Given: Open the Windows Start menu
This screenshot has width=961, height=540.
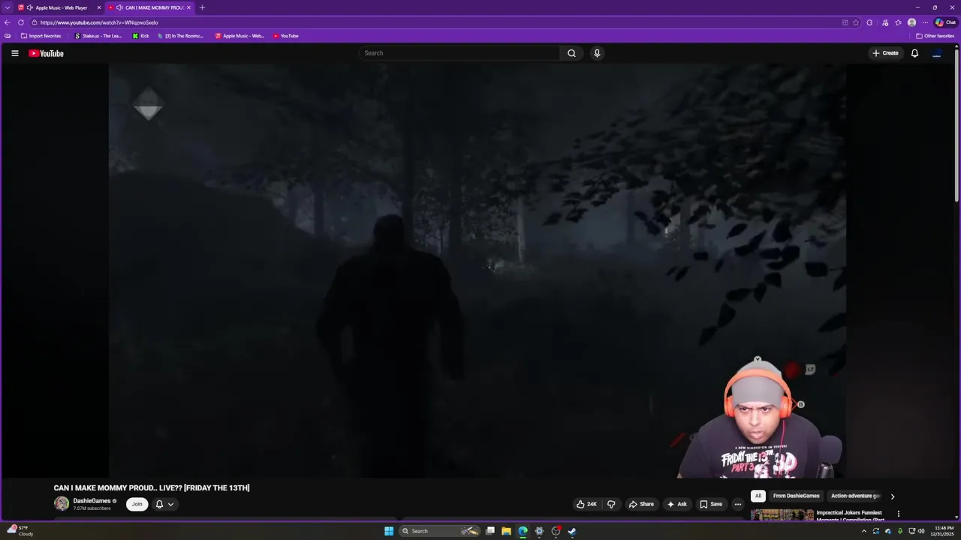Looking at the screenshot, I should (389, 531).
